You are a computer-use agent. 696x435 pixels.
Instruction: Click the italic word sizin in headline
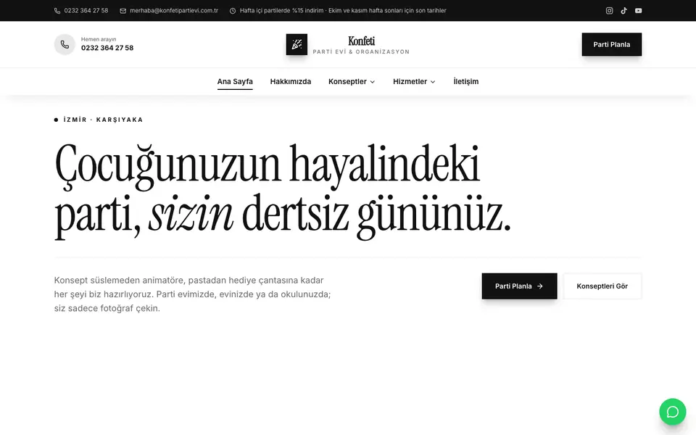coord(191,215)
